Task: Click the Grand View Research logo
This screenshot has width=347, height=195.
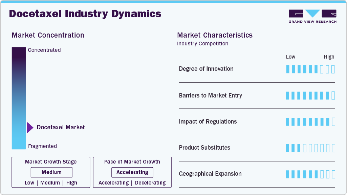Action: (312, 16)
